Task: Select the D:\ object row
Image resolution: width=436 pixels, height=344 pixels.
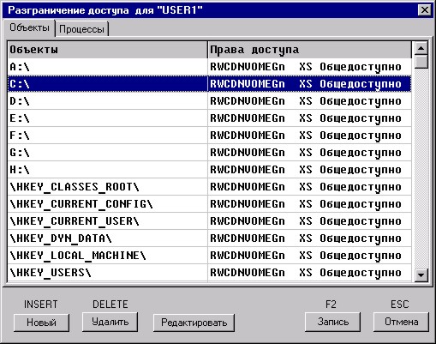Action: tap(210, 101)
